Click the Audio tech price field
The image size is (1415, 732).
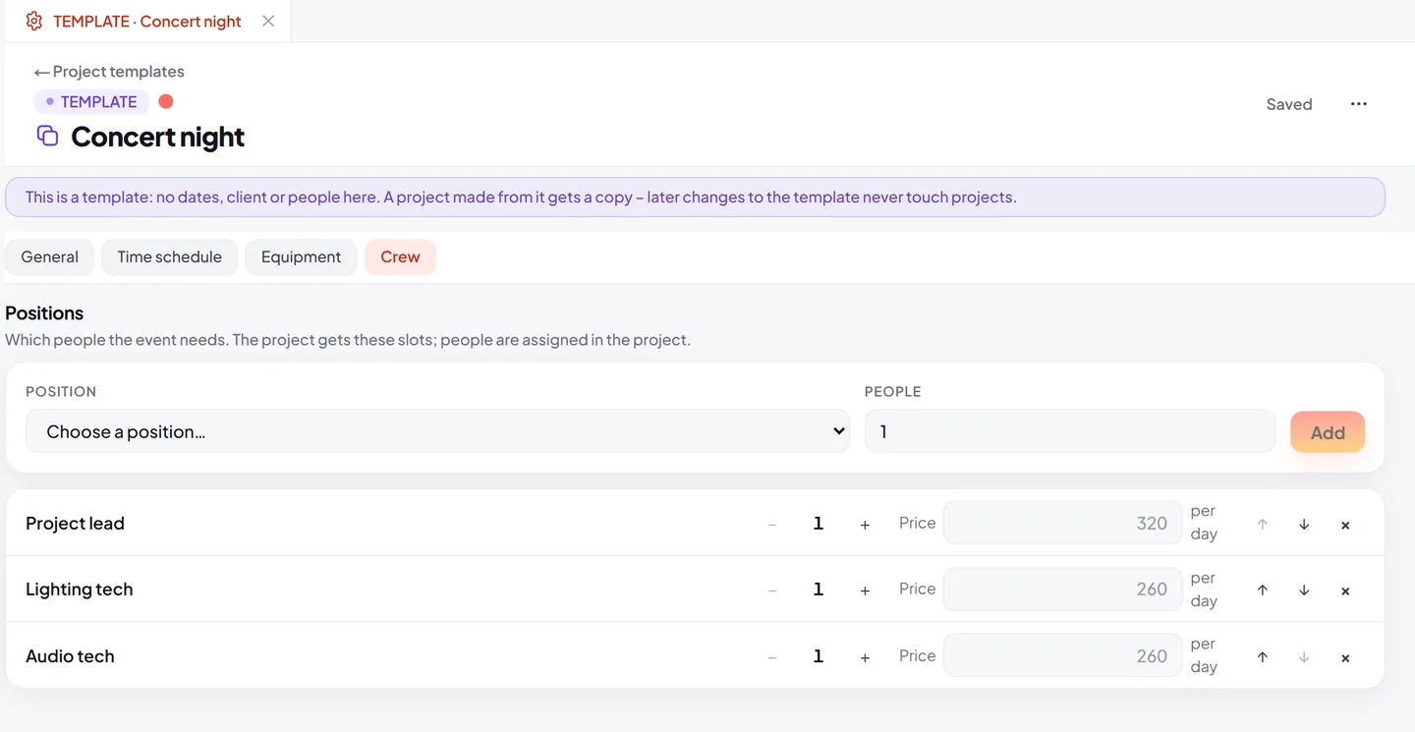coord(1062,655)
